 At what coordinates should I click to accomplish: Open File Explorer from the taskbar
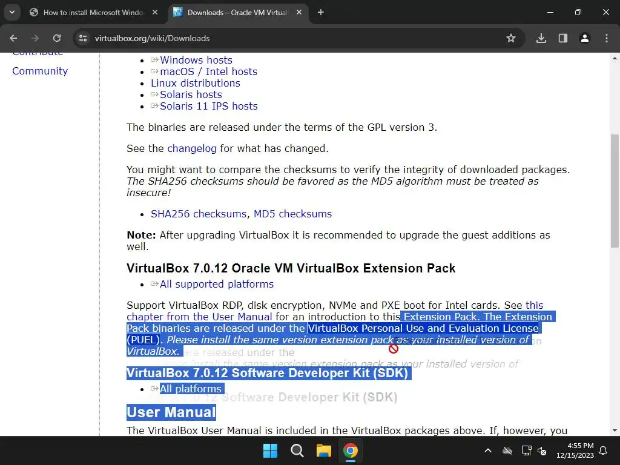(x=323, y=450)
